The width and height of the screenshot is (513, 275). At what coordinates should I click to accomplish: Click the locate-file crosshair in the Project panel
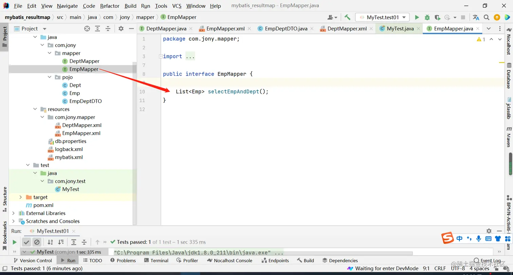point(87,29)
